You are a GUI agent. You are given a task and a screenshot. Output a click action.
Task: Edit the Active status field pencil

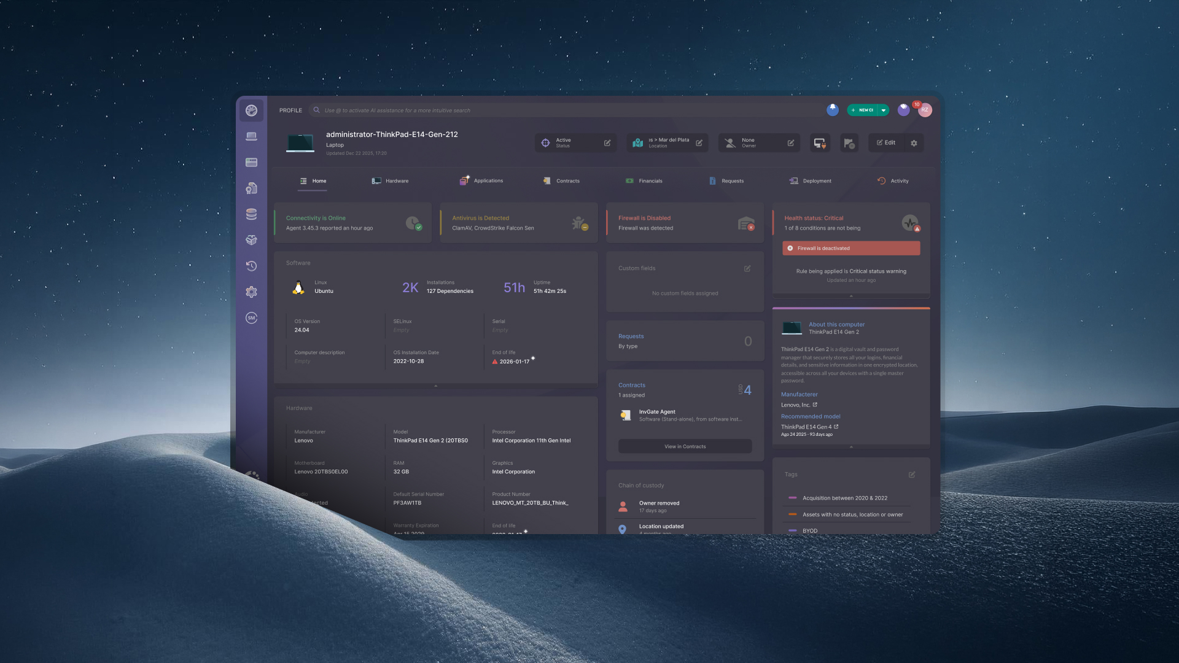coord(607,143)
